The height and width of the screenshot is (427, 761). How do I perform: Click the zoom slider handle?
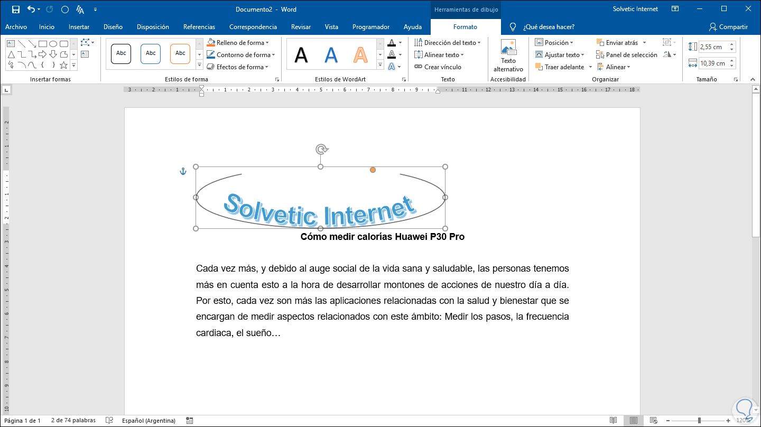(699, 421)
